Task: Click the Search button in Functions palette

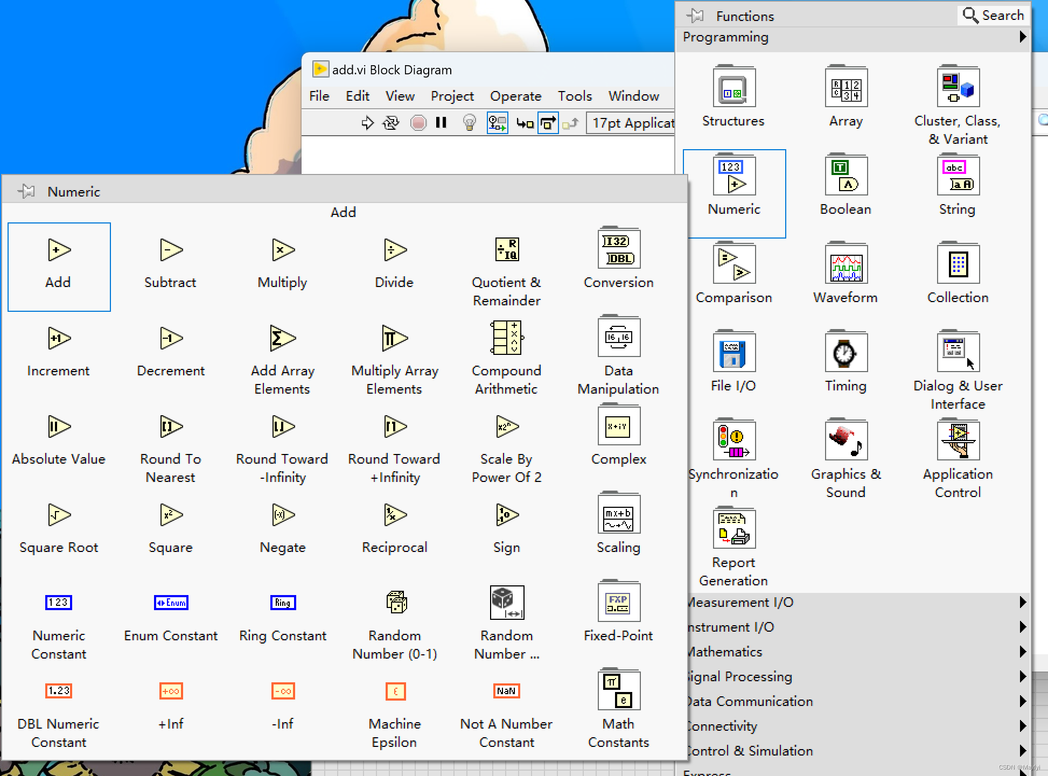Action: 994,16
